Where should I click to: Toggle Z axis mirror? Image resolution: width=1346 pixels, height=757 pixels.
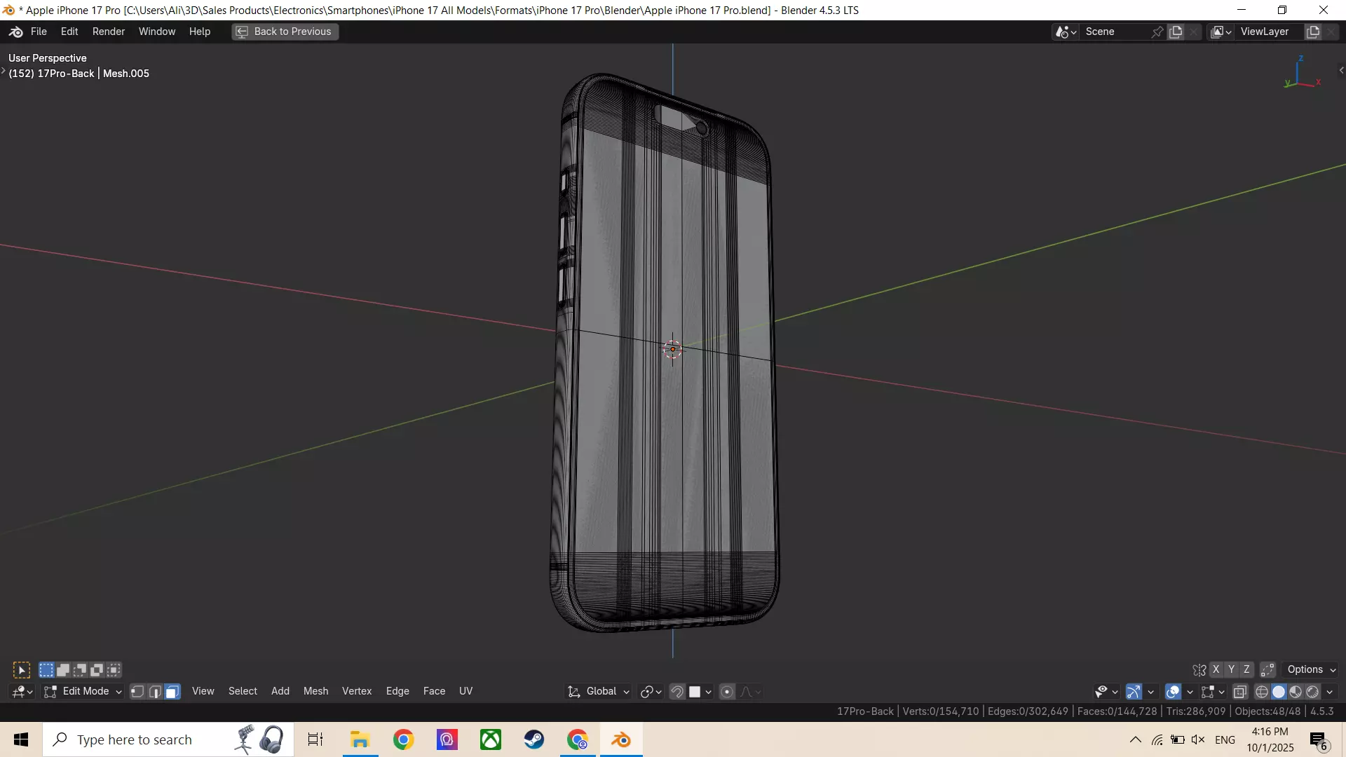1246,670
